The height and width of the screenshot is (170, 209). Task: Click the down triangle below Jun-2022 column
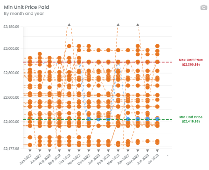click(x=30, y=150)
